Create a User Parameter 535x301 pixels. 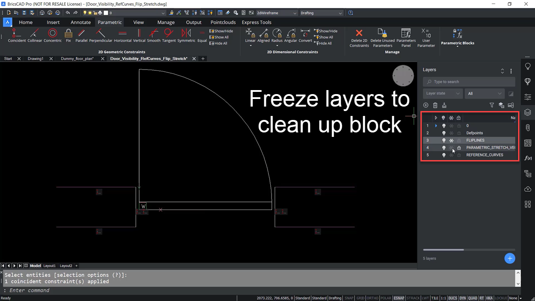click(x=426, y=37)
